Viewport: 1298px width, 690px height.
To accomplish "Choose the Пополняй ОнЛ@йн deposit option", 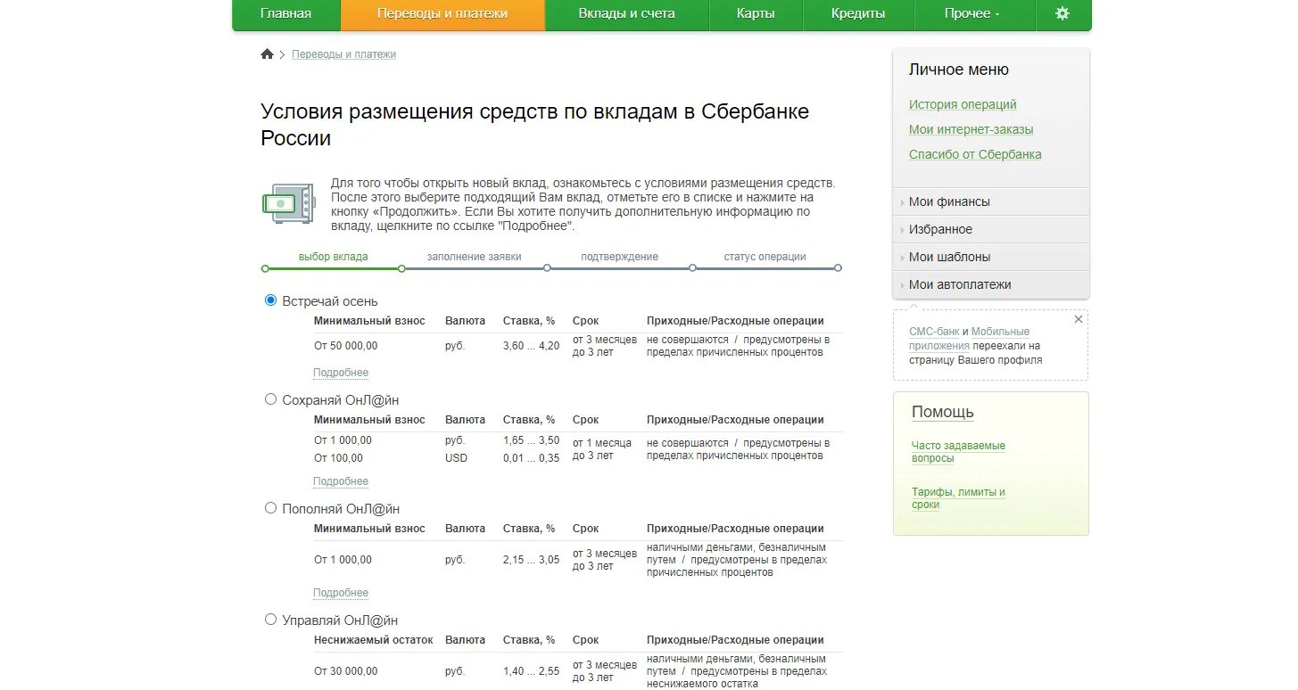I will 271,508.
